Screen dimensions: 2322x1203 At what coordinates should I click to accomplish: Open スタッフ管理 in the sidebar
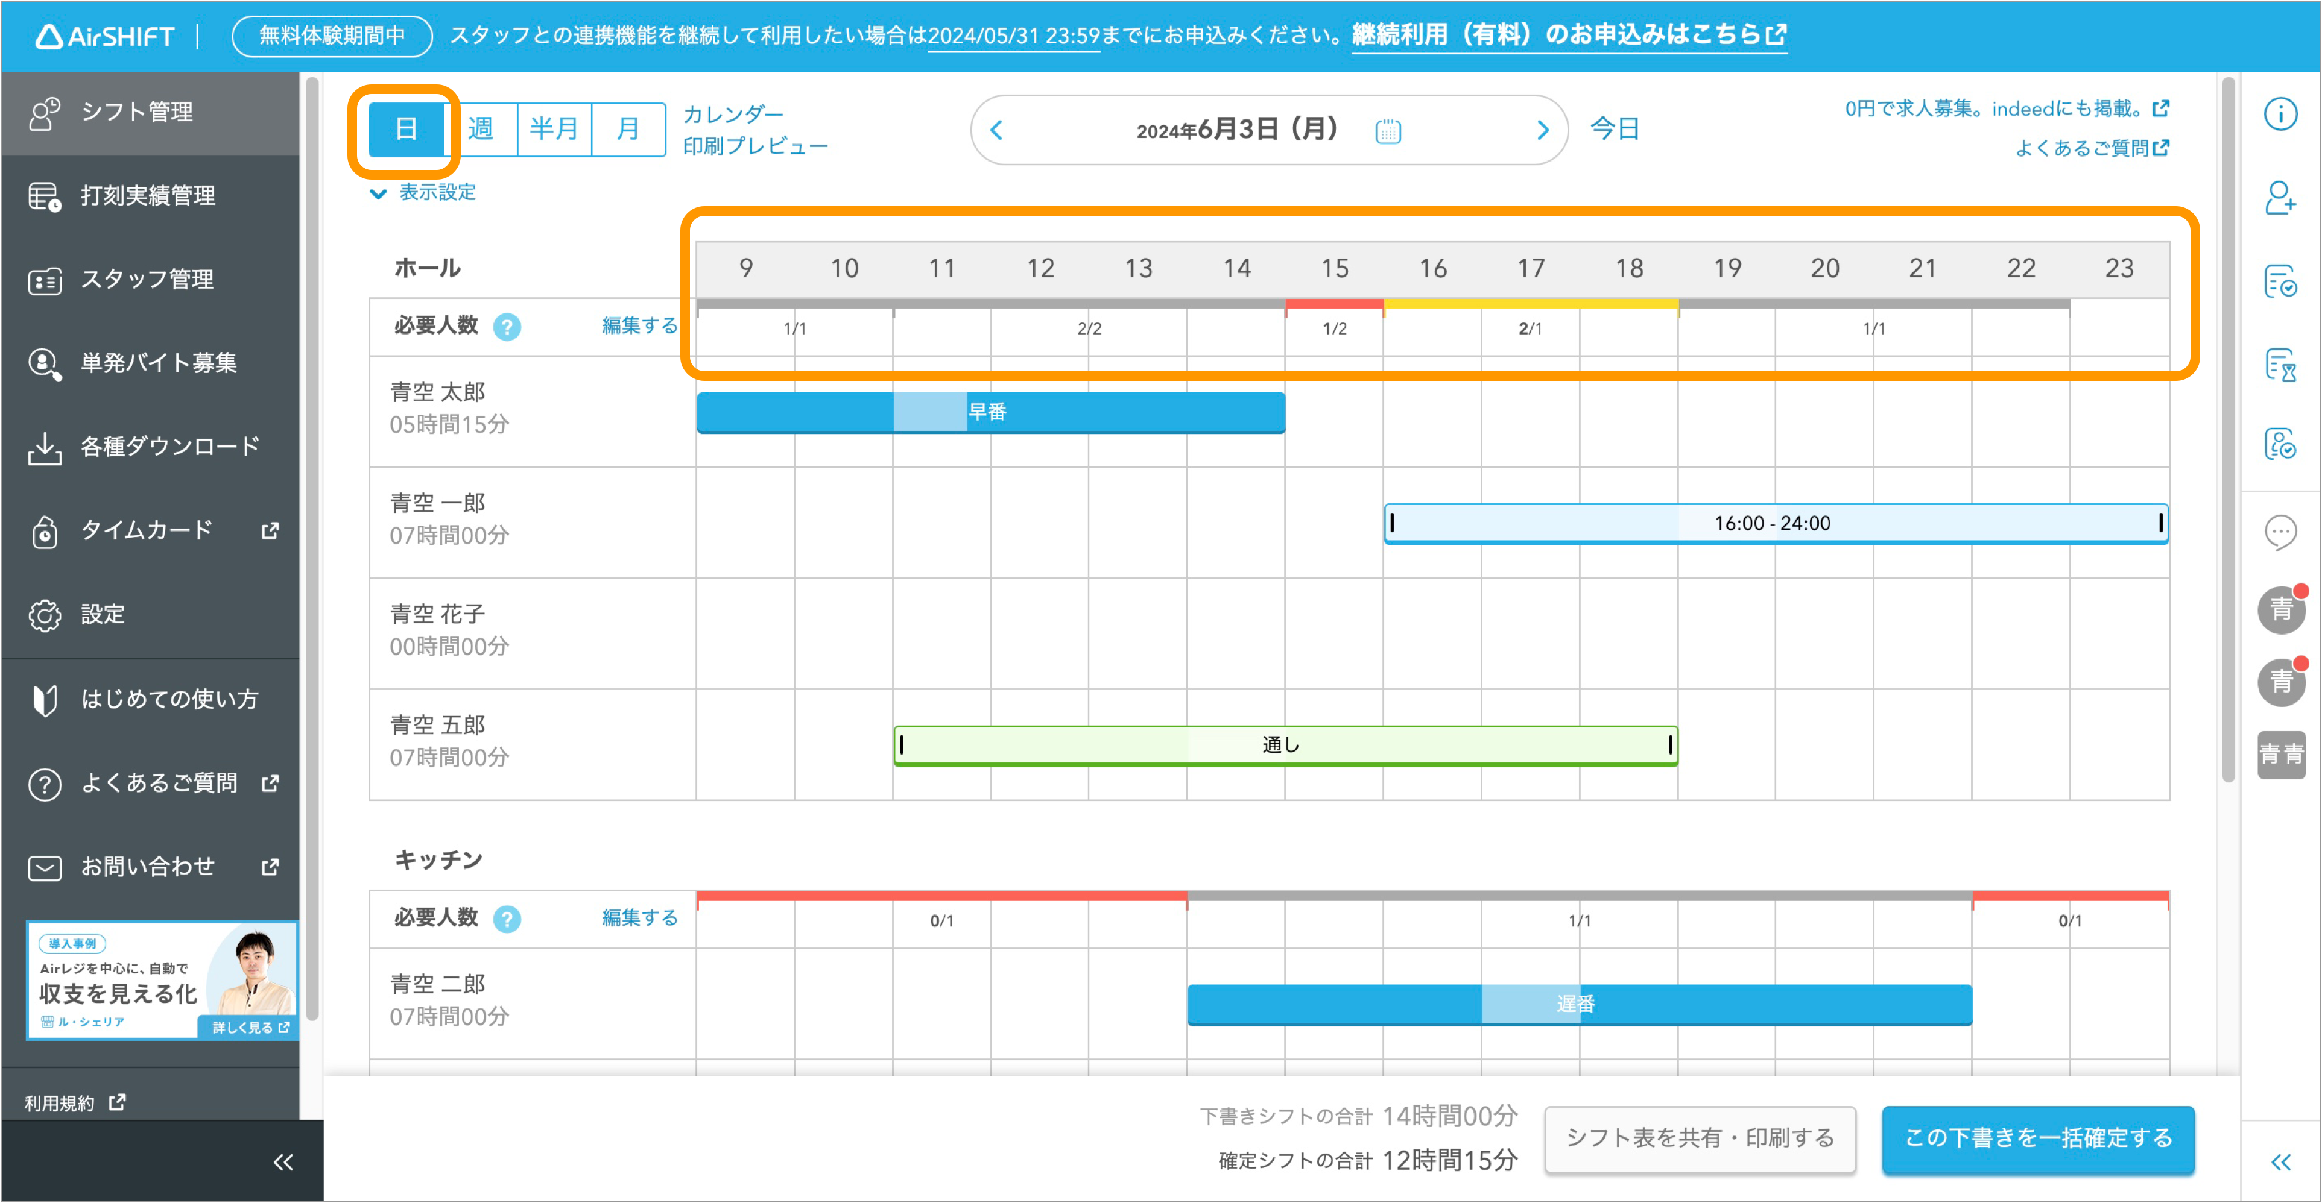point(150,279)
